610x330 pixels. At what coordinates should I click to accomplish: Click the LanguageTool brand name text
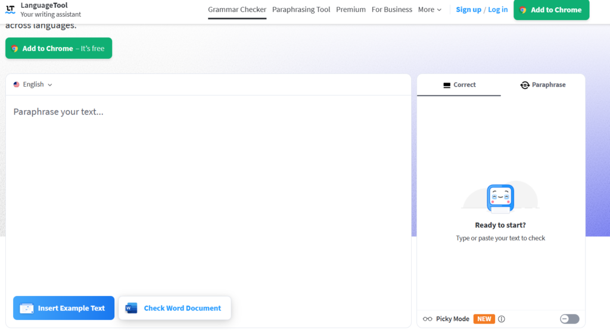pos(44,5)
